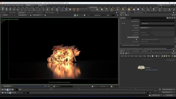Open the Main radial menu dropdown
This screenshot has height=99, width=176.
click(43, 5)
